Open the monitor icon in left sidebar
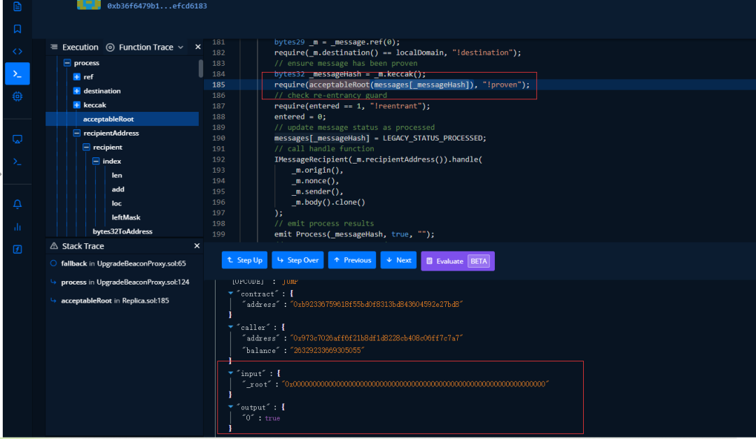This screenshot has height=439, width=756. coord(17,139)
